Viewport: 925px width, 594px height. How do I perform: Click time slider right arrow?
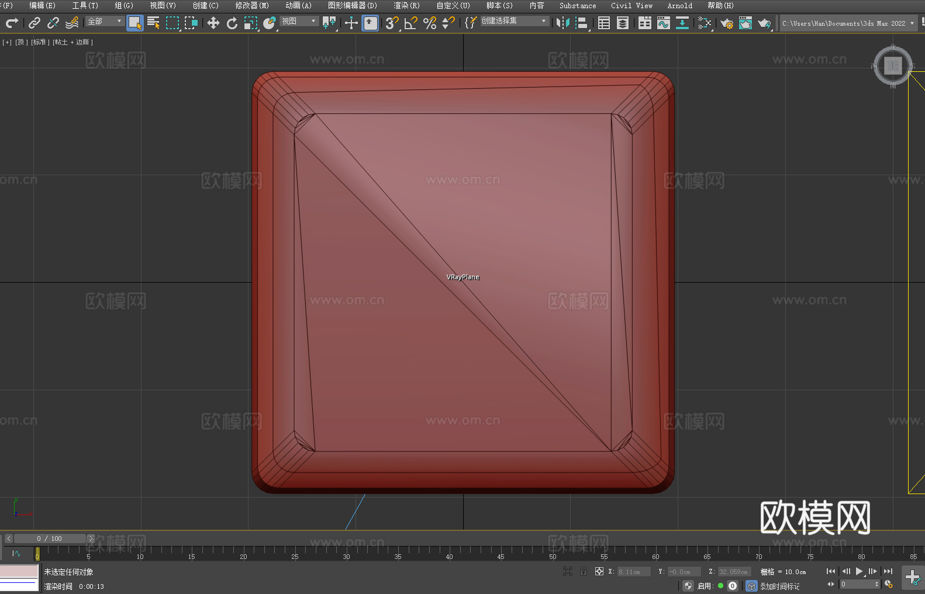91,539
